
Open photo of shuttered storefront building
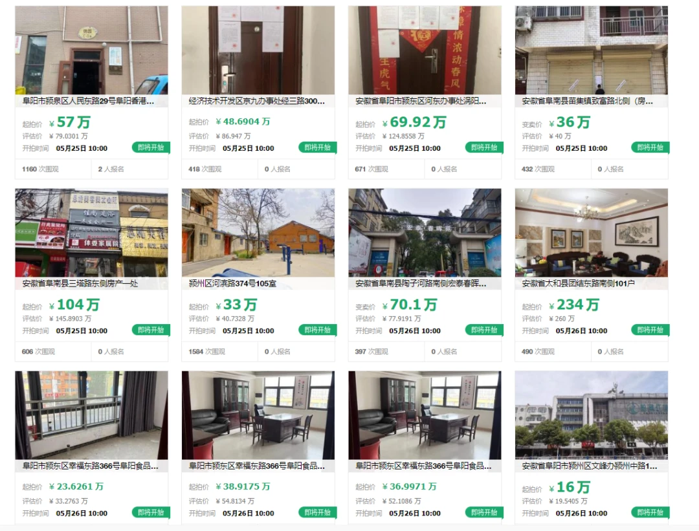(x=592, y=50)
